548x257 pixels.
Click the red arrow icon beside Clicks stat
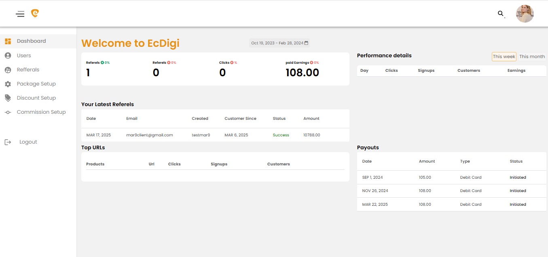click(x=232, y=63)
